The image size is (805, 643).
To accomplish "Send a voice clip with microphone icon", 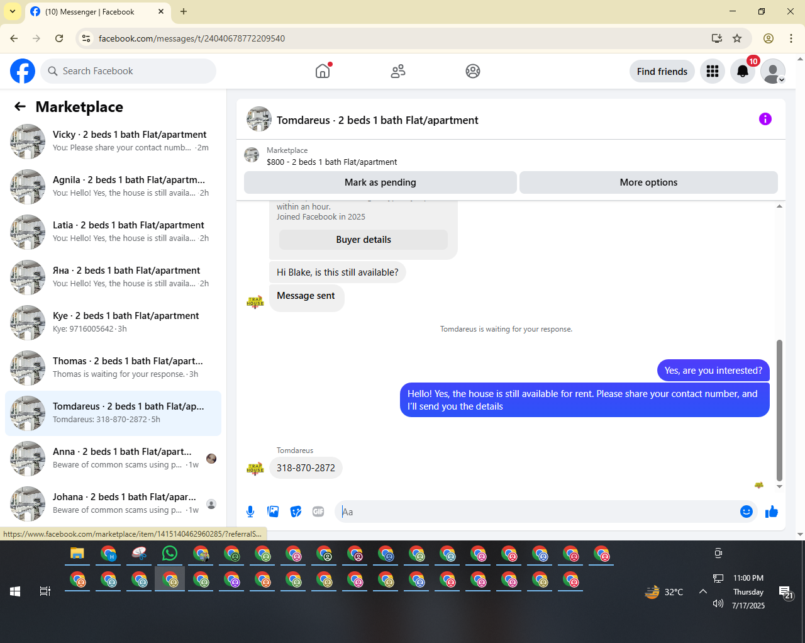I will [x=250, y=512].
